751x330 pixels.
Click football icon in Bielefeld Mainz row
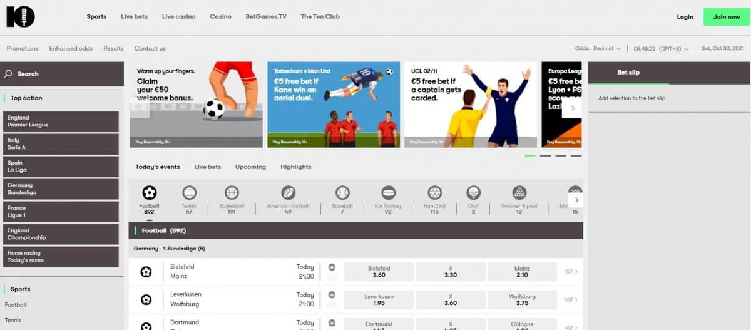[x=146, y=272]
